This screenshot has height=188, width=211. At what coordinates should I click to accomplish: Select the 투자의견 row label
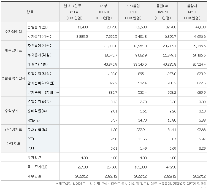coord(34,157)
